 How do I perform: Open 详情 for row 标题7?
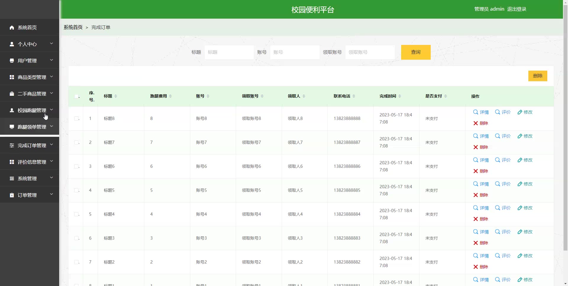coord(481,136)
